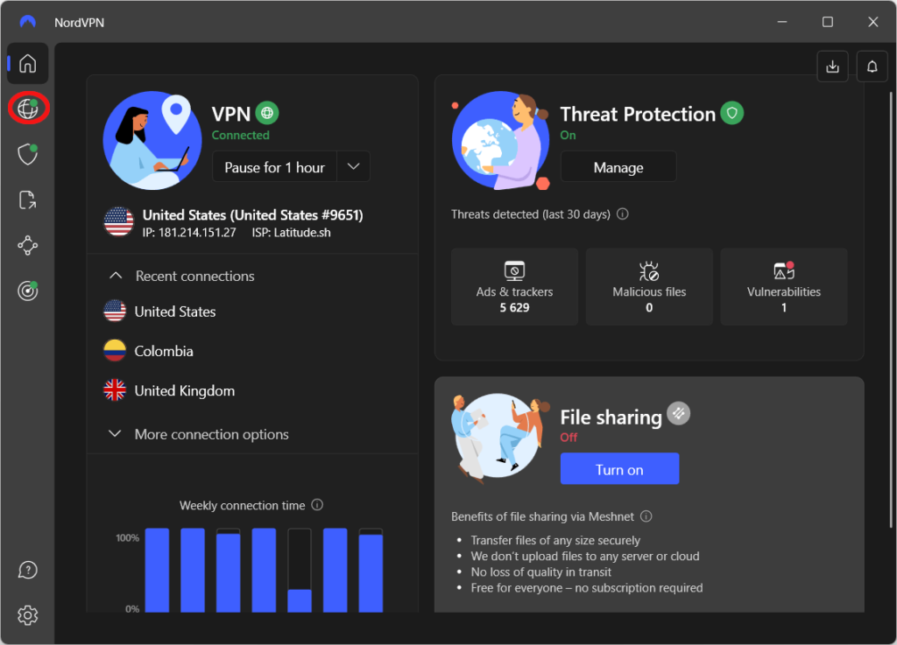Click Manage for Threat Protection
The height and width of the screenshot is (645, 897).
click(618, 167)
